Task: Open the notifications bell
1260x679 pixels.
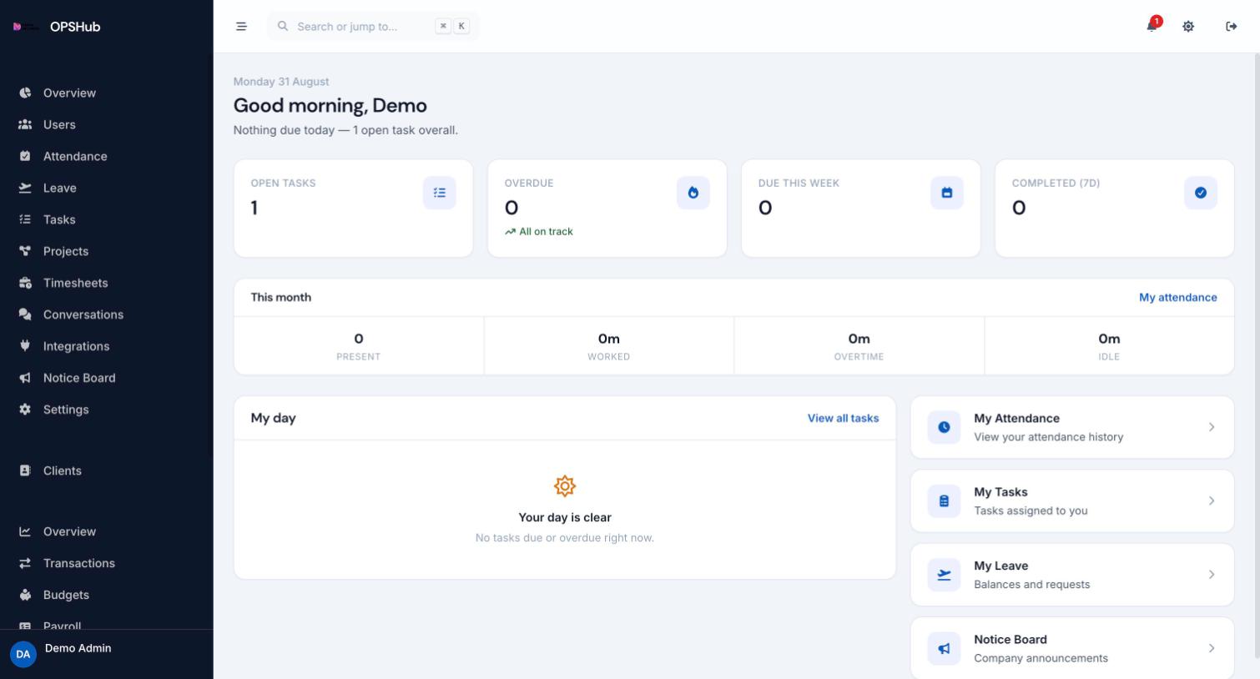Action: pyautogui.click(x=1152, y=25)
